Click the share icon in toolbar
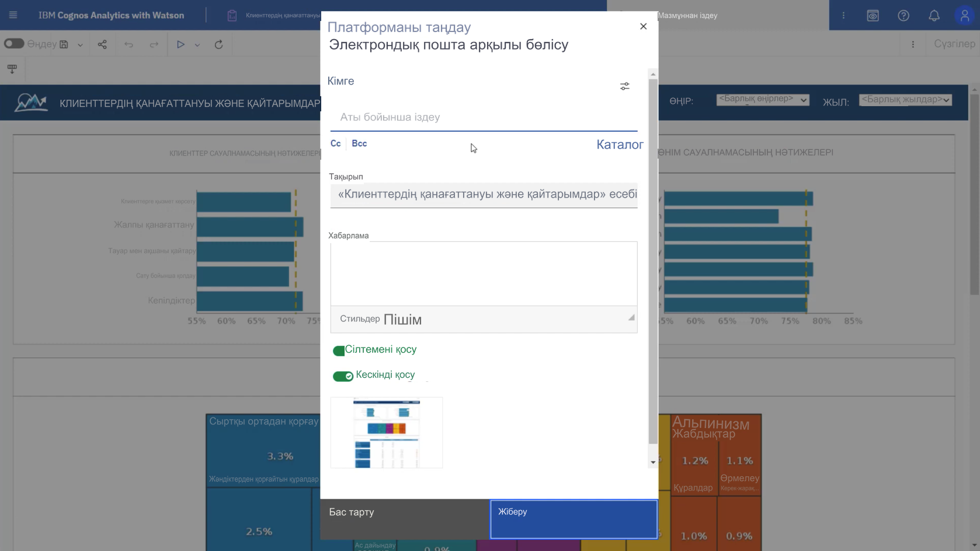980x551 pixels. (x=102, y=44)
